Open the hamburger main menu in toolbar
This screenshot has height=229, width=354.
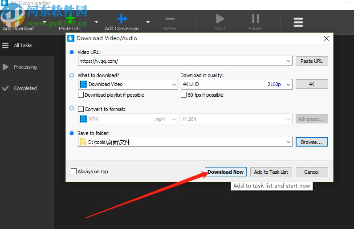point(298,22)
